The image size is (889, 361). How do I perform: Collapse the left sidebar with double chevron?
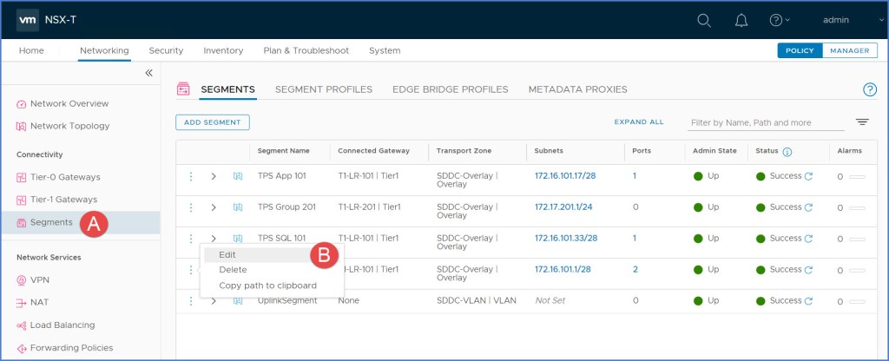148,74
